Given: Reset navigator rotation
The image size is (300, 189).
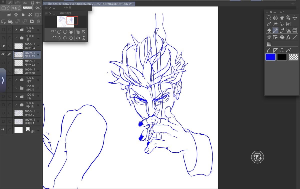Looking at the screenshot, I should [71, 38].
